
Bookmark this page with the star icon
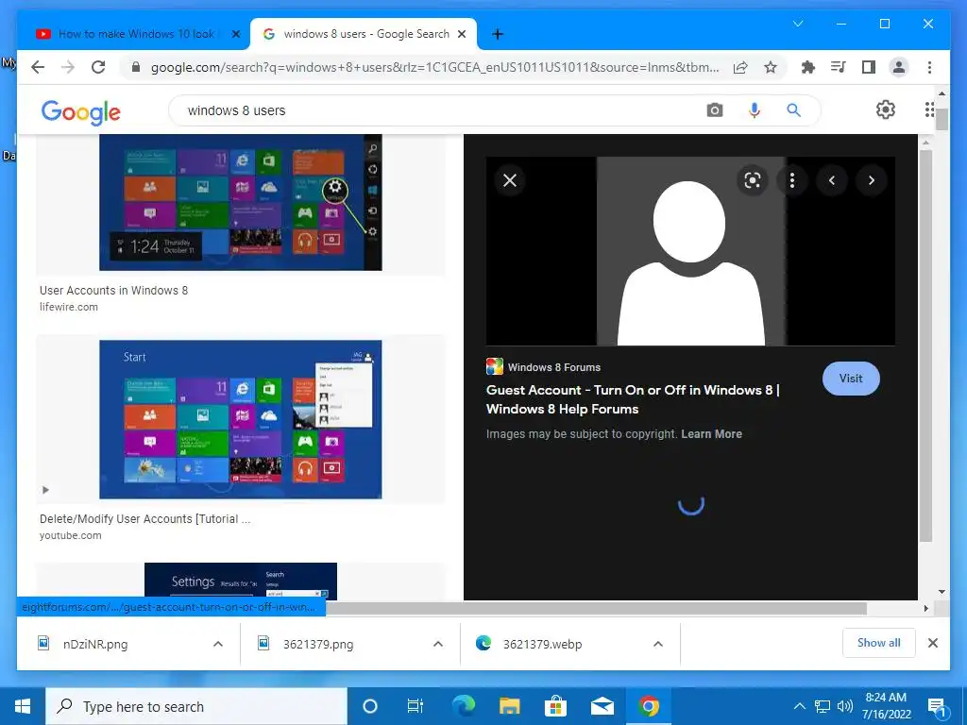point(771,67)
